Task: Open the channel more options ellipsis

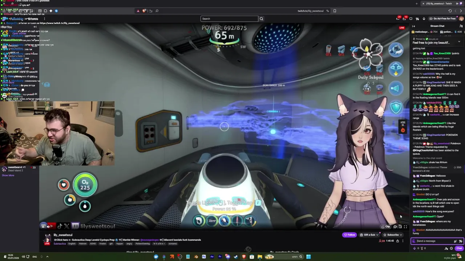Action: (x=403, y=241)
